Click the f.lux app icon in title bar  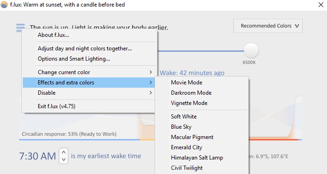click(x=4, y=5)
